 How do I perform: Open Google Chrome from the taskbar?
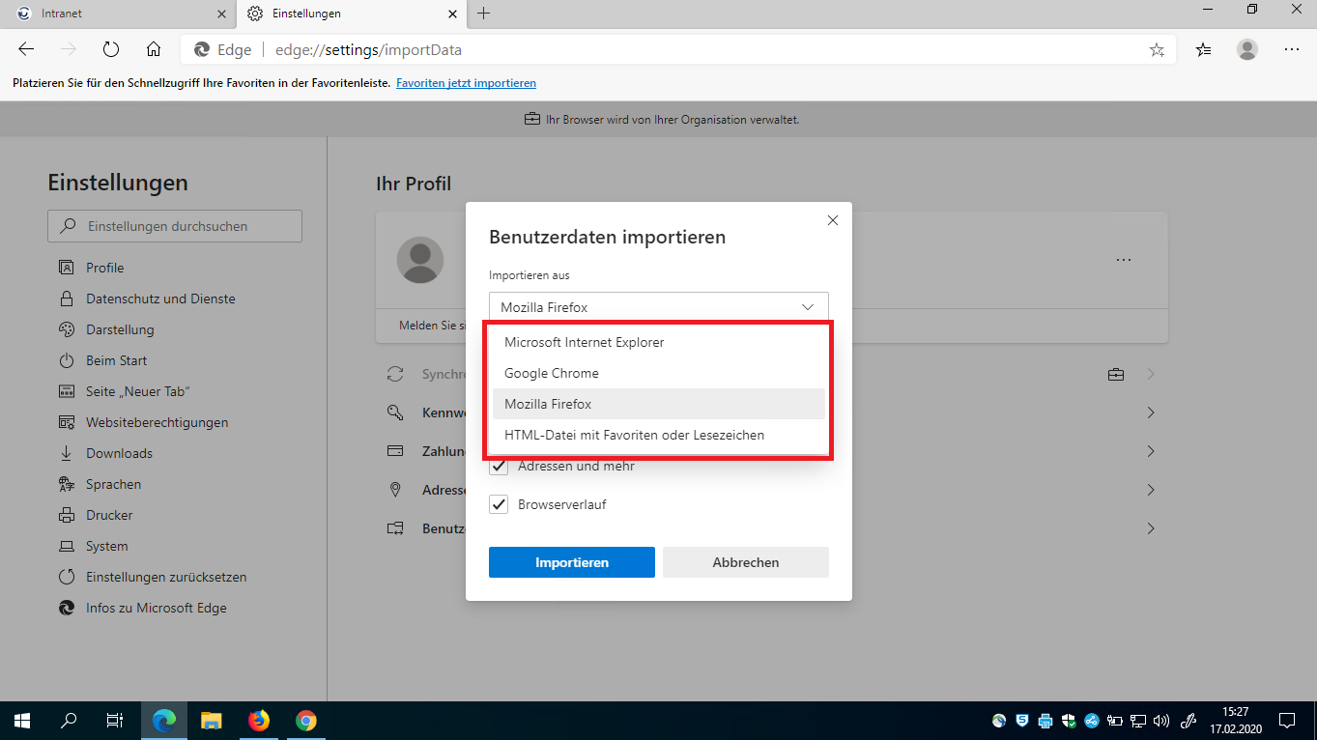(306, 721)
